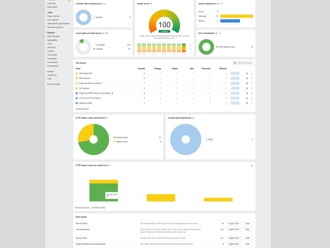Click Uncrawled links count 431

click(x=222, y=229)
